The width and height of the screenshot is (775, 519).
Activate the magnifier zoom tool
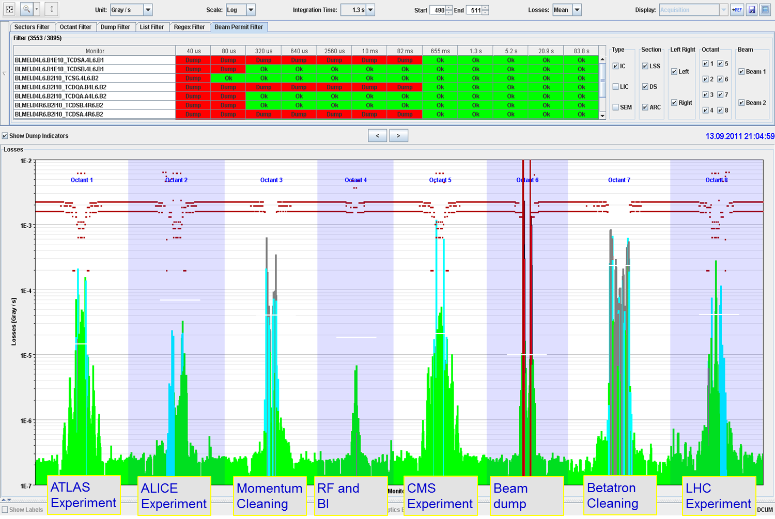[x=26, y=9]
